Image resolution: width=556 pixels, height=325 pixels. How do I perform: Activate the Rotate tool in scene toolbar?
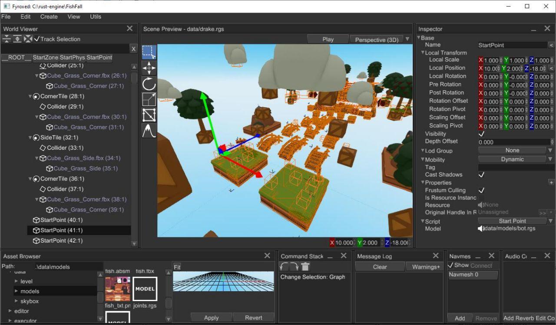click(149, 83)
